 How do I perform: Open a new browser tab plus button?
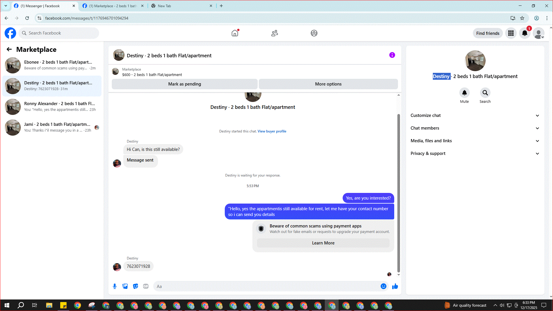tap(221, 6)
